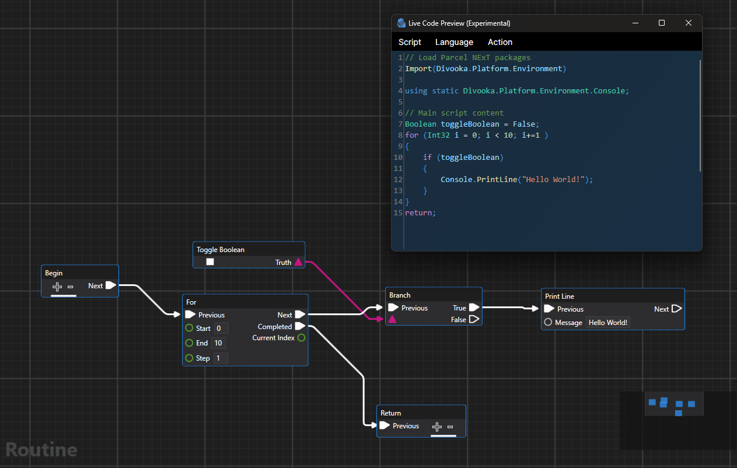The height and width of the screenshot is (468, 737).
Task: Click the minimap overview thumbnail
Action: pos(674,404)
